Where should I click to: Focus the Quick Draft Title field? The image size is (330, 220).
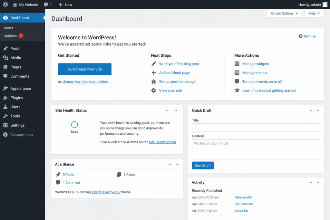pyautogui.click(x=256, y=128)
